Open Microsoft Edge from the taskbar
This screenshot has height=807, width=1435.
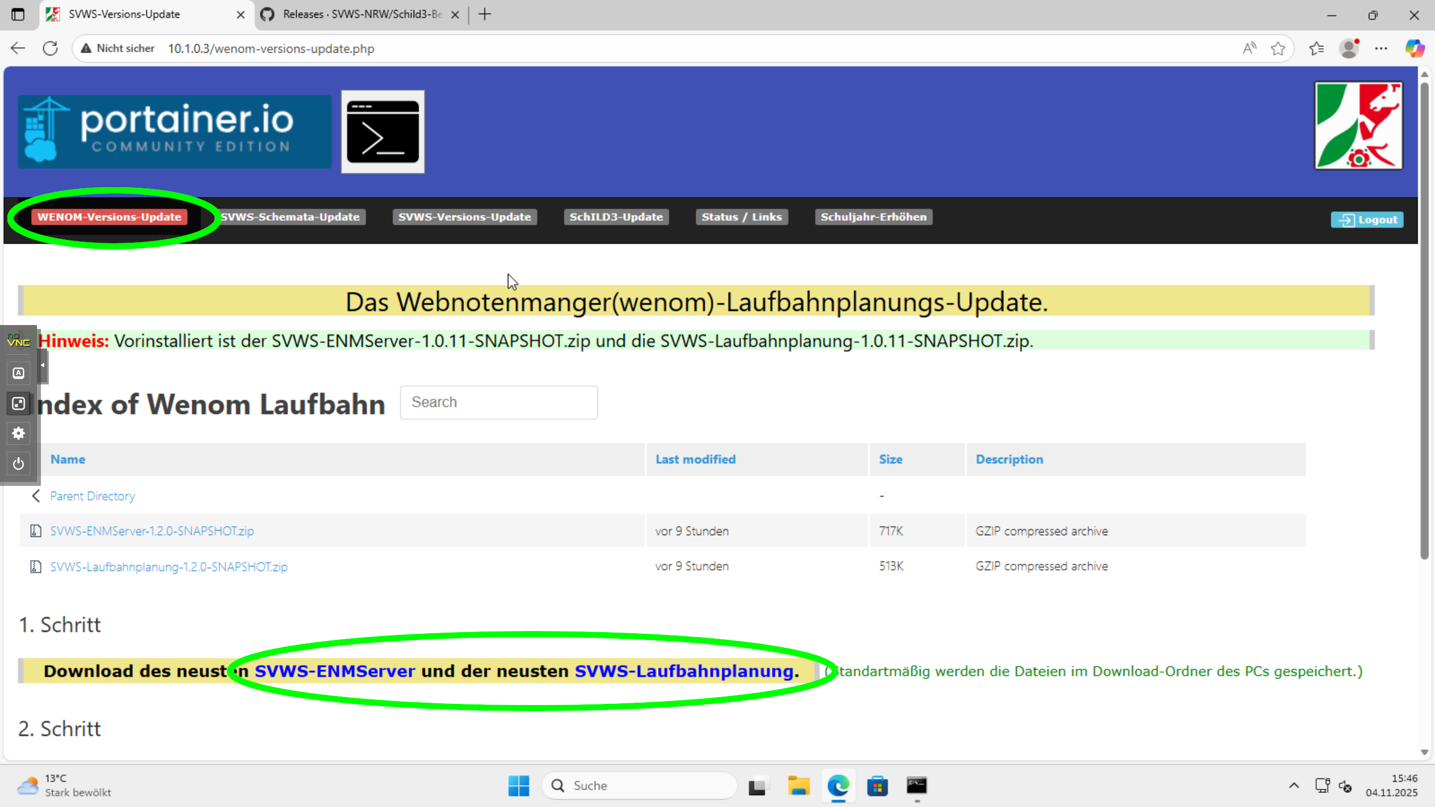pyautogui.click(x=838, y=786)
